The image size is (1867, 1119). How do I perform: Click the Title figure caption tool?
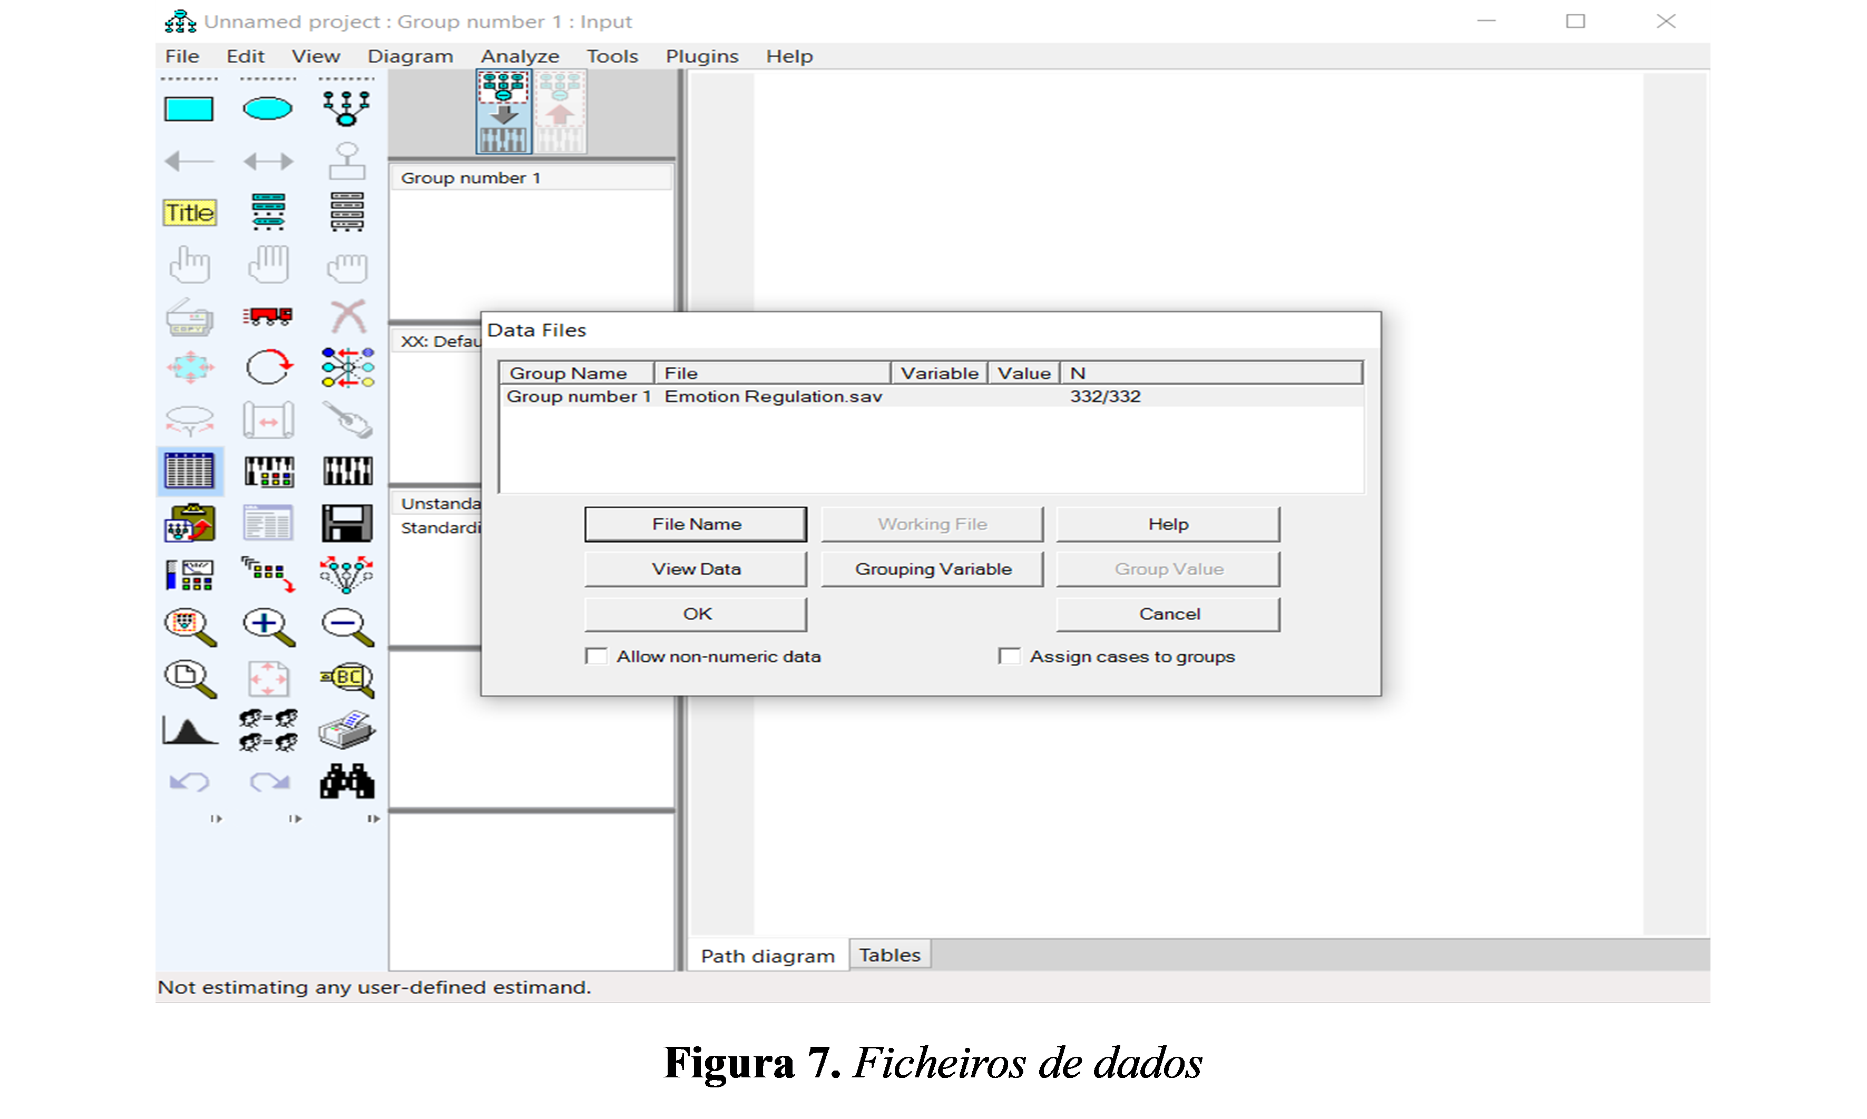click(x=189, y=213)
